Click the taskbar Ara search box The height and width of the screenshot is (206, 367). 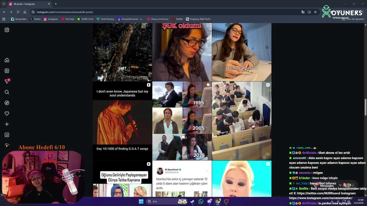(167, 201)
